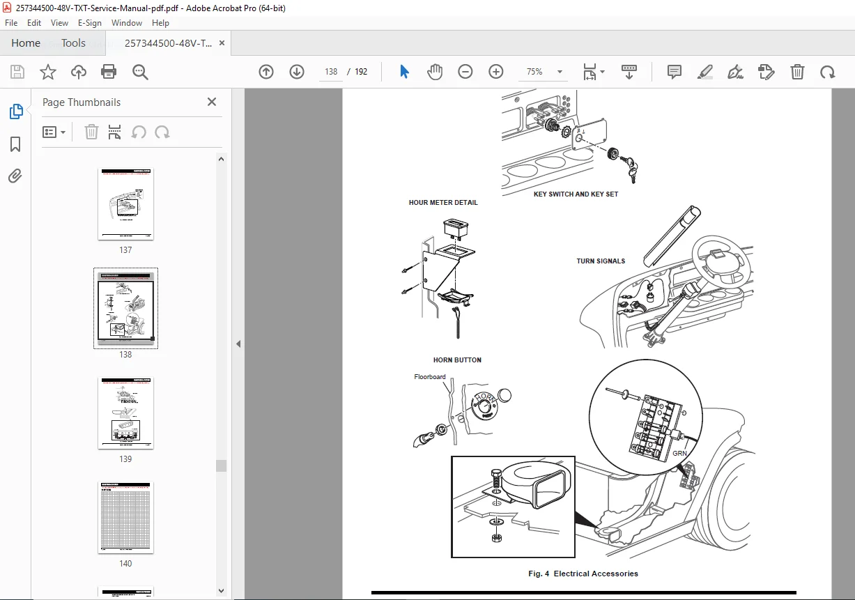Select page 140 thumbnail

coord(125,518)
